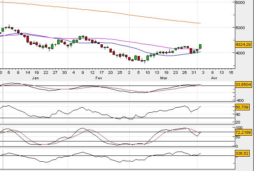Select date label 4 on time axis
254x171 pixels.
point(74,73)
